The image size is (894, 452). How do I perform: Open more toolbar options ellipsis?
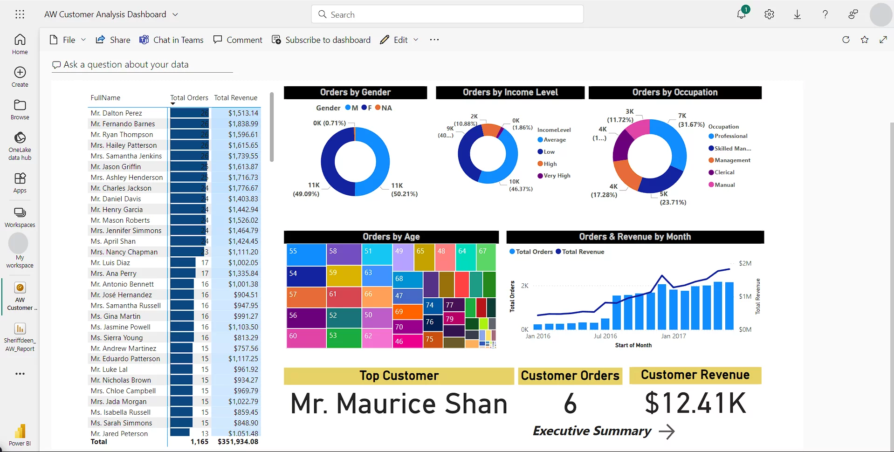(434, 40)
